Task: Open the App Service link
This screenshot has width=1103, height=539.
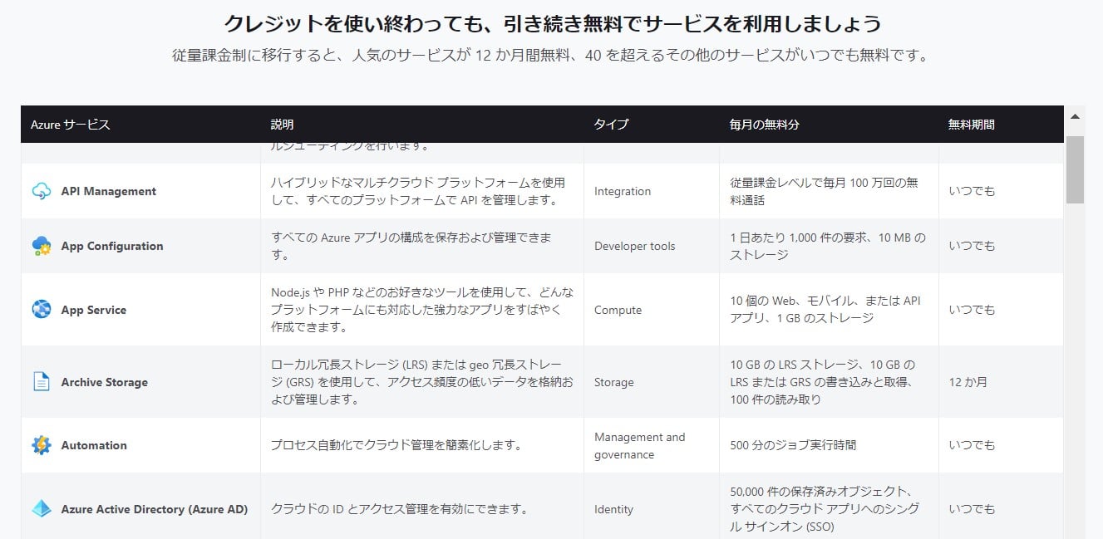Action: click(94, 310)
